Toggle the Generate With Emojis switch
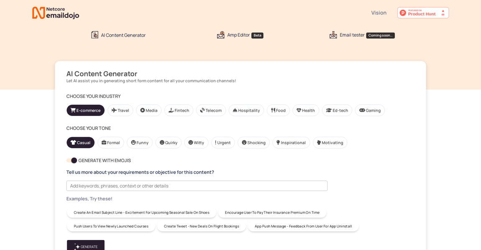The height and width of the screenshot is (250, 481). point(71,160)
